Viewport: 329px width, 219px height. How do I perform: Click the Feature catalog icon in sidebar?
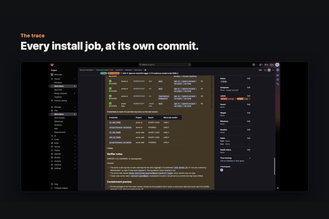tap(52, 101)
